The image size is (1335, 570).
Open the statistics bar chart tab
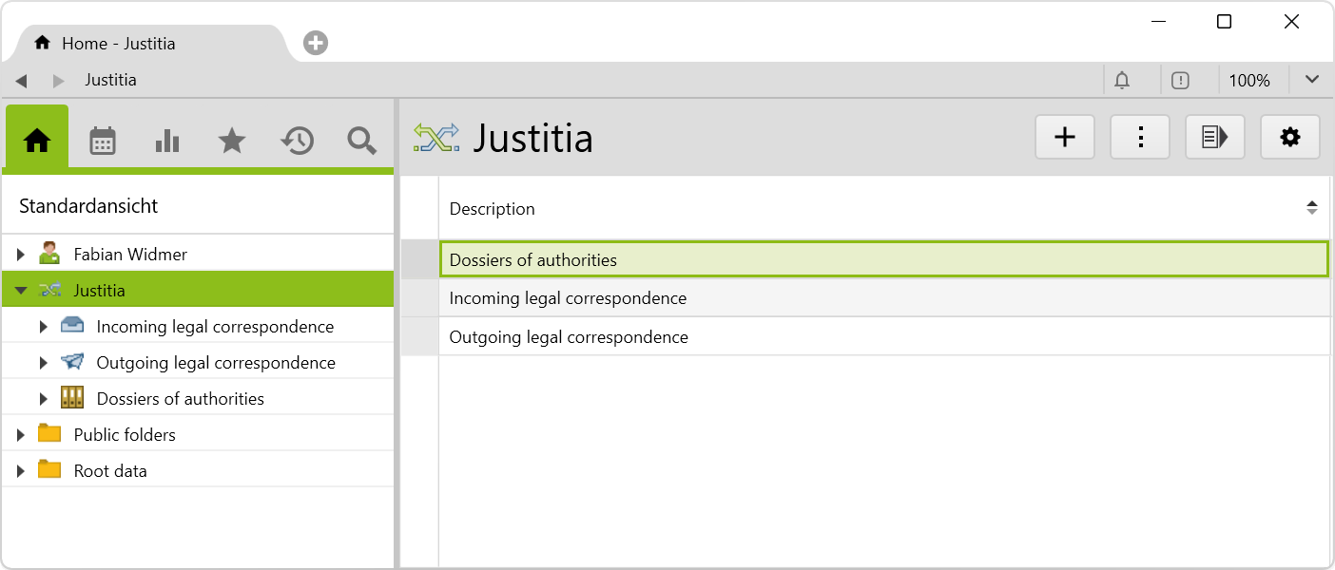tap(167, 141)
